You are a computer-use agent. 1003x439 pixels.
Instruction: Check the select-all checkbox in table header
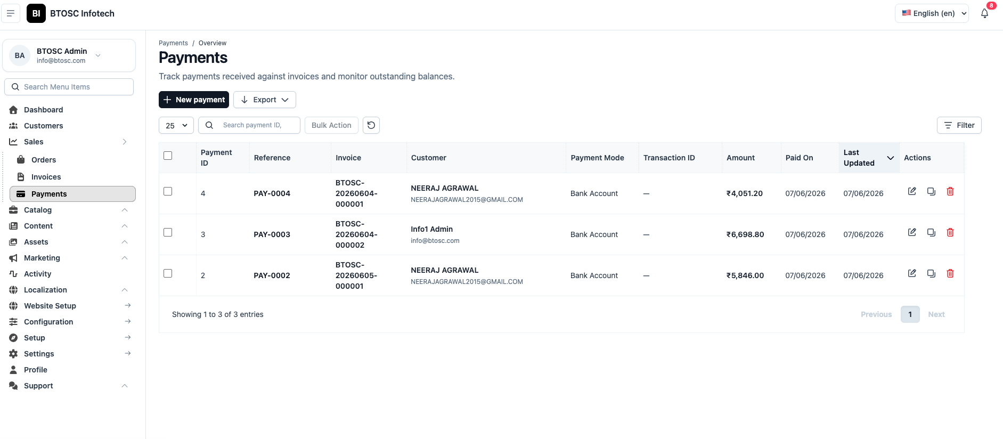[x=168, y=156]
